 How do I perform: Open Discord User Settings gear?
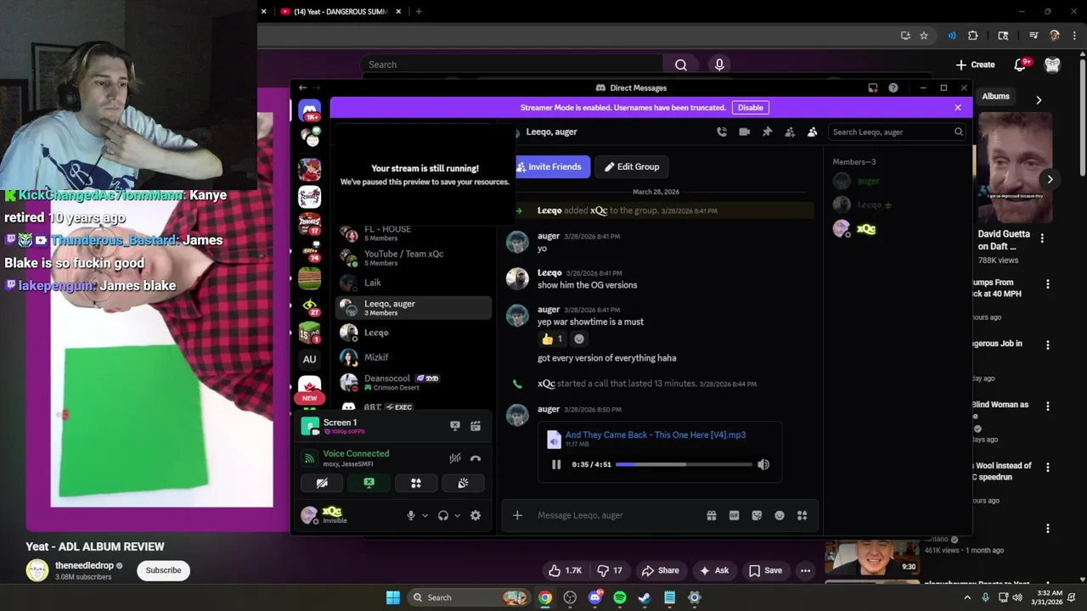click(x=476, y=515)
